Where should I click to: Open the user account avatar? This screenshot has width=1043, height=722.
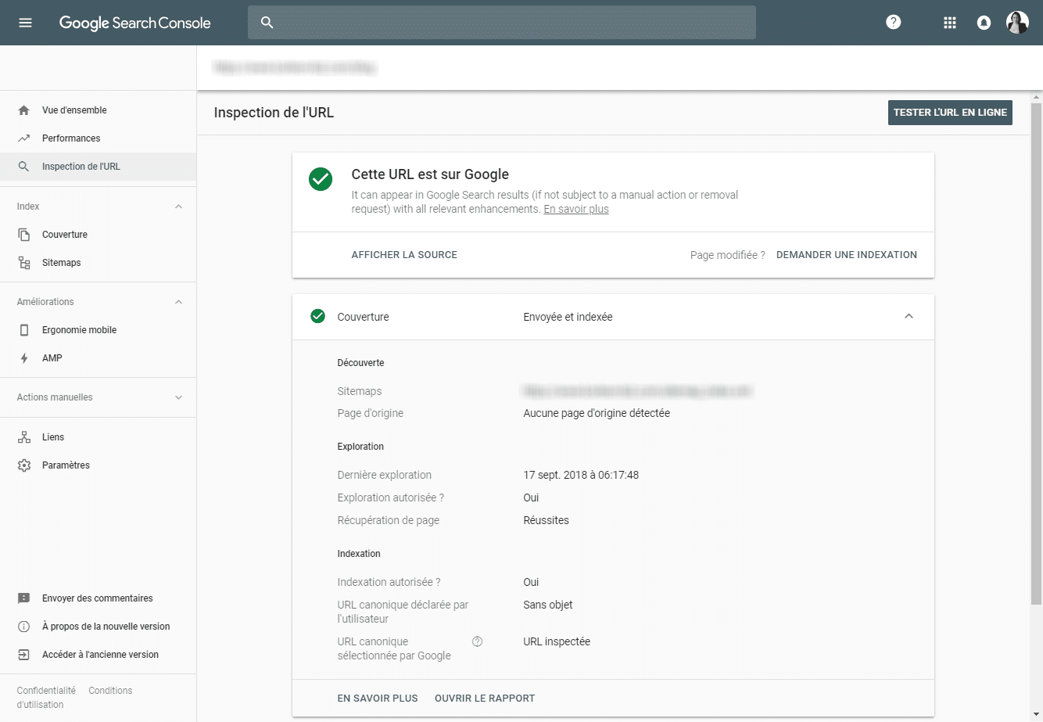pos(1017,23)
